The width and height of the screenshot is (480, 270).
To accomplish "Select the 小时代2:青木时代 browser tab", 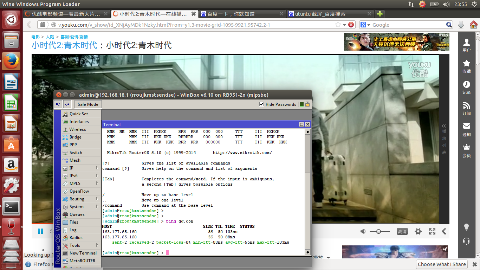I will click(x=154, y=14).
